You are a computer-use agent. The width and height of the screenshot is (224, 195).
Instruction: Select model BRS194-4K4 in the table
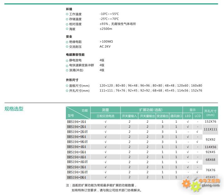point(77,147)
